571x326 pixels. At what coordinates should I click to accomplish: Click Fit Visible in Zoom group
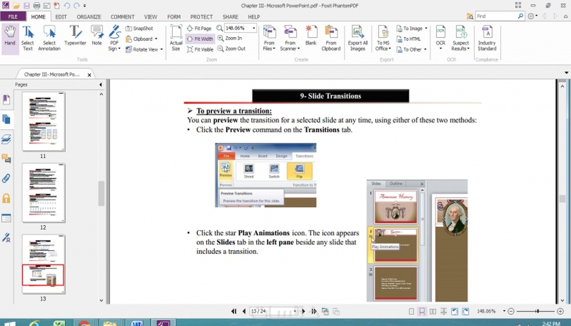[x=200, y=49]
